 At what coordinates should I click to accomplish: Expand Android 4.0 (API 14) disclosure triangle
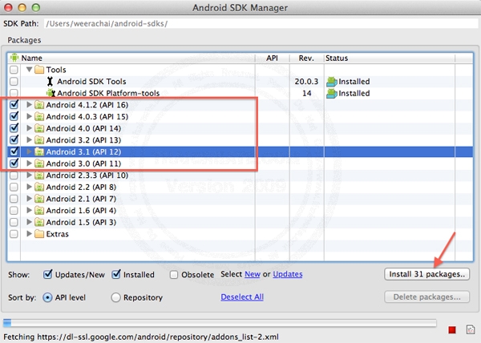[29, 128]
